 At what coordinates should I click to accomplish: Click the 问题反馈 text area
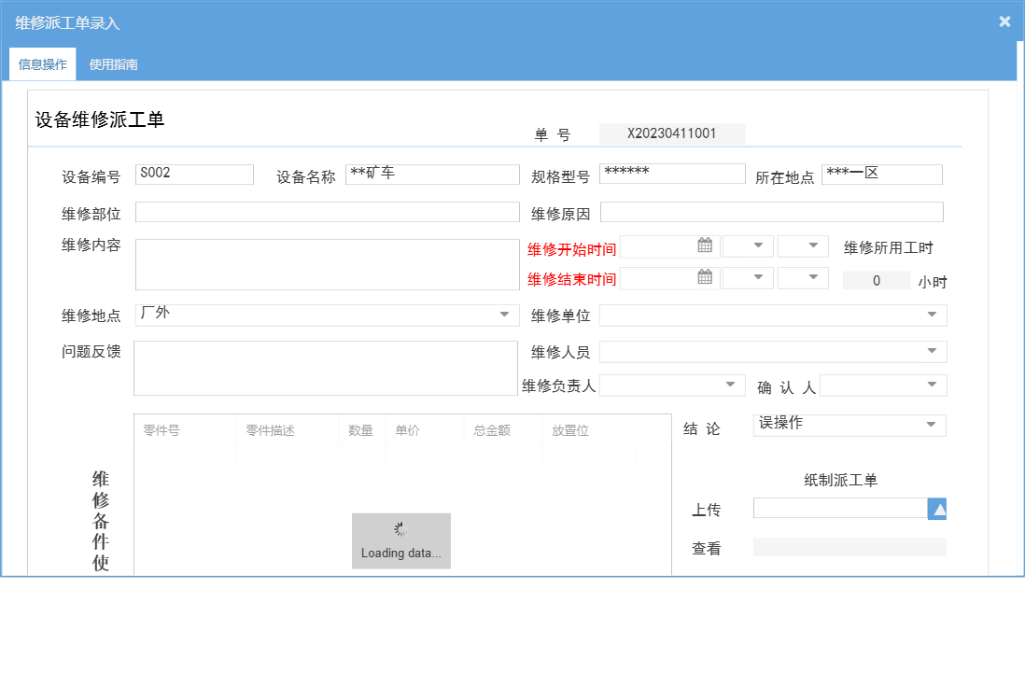click(327, 368)
